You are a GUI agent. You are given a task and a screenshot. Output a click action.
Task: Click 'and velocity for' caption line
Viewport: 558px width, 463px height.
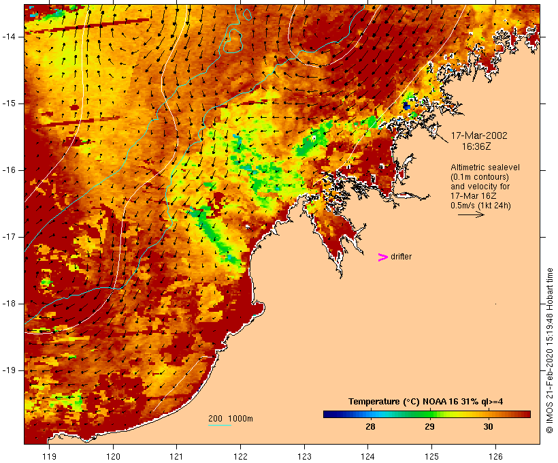480,187
